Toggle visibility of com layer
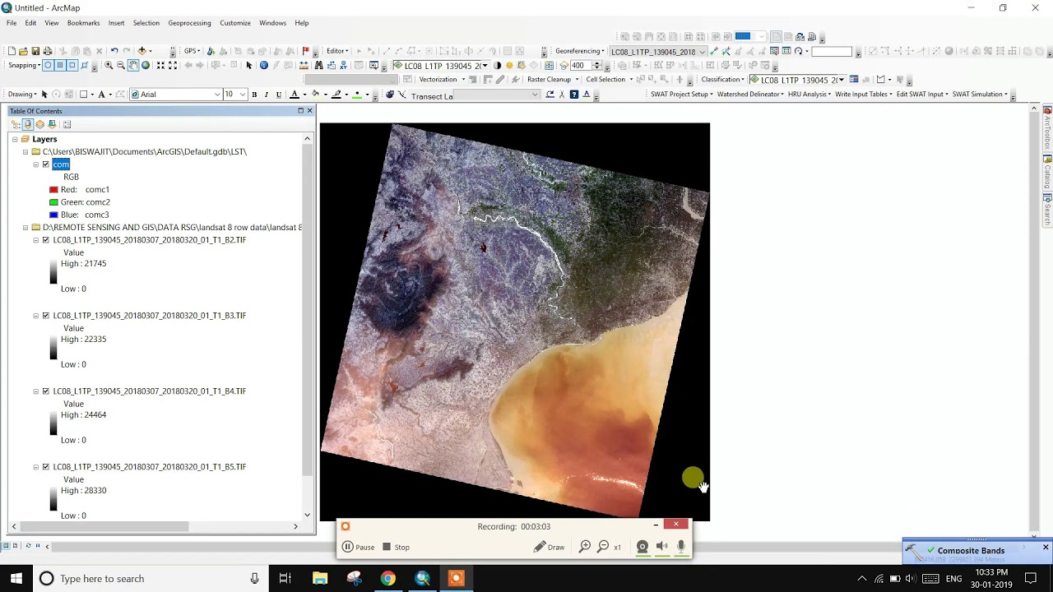The width and height of the screenshot is (1053, 592). (46, 164)
